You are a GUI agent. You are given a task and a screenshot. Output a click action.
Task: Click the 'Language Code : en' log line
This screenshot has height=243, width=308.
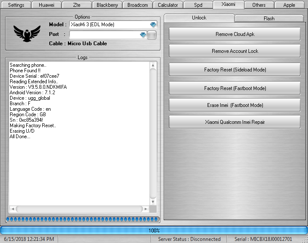30,109
